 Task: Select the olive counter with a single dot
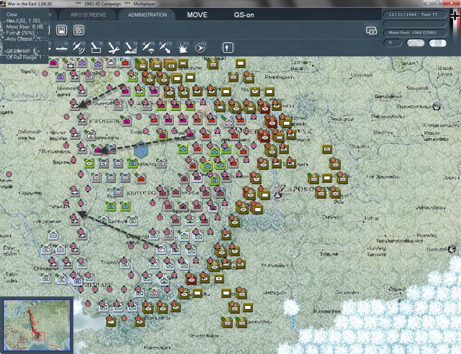219,278
